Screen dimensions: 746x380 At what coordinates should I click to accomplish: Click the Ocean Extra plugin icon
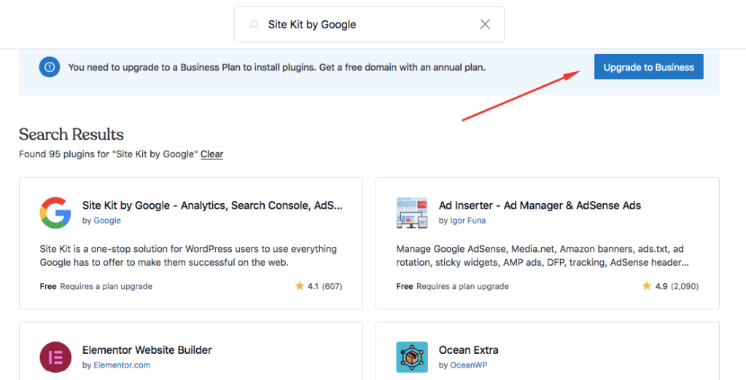tap(412, 357)
